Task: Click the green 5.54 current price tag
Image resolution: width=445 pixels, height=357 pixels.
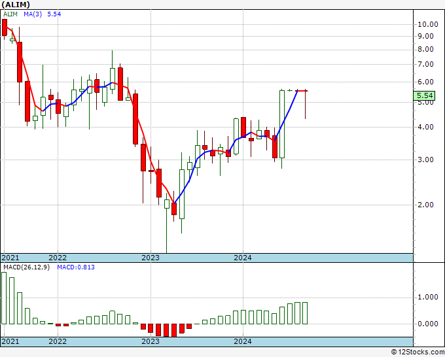Action: [x=424, y=95]
